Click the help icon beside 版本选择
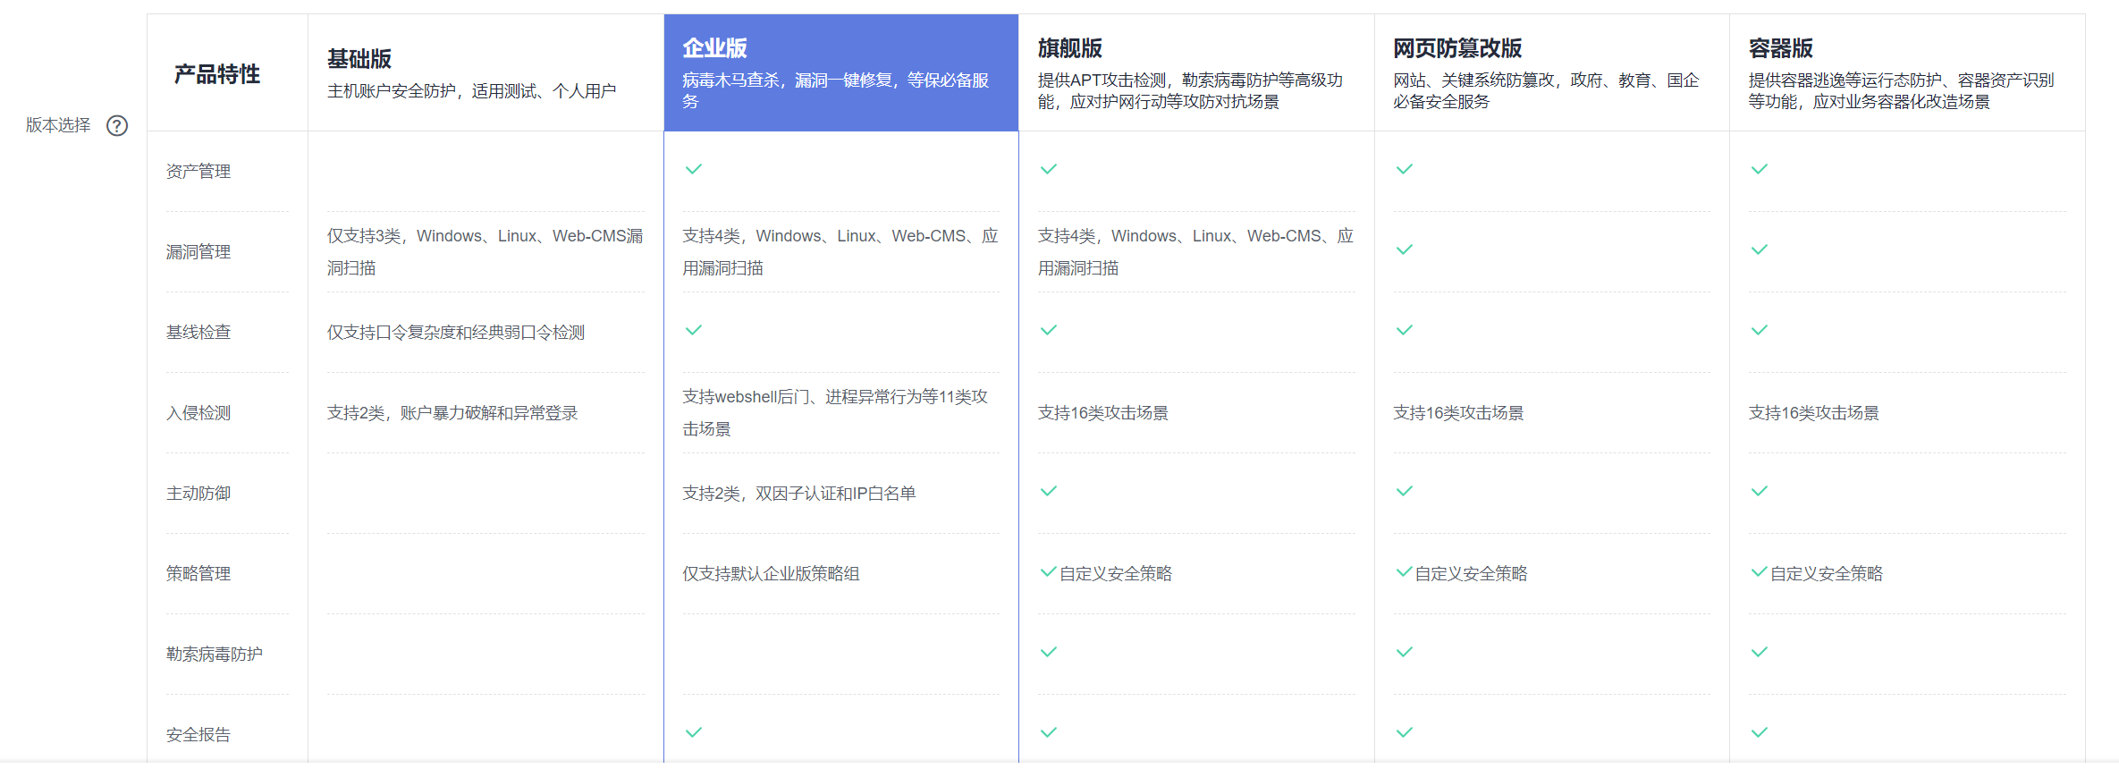 pyautogui.click(x=117, y=126)
